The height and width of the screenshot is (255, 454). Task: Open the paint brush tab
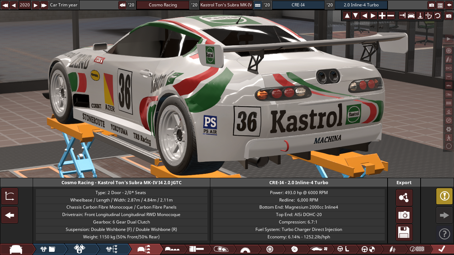click(x=196, y=249)
